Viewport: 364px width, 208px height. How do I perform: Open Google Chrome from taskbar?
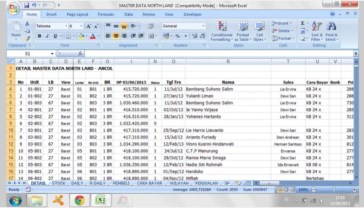click(x=80, y=200)
